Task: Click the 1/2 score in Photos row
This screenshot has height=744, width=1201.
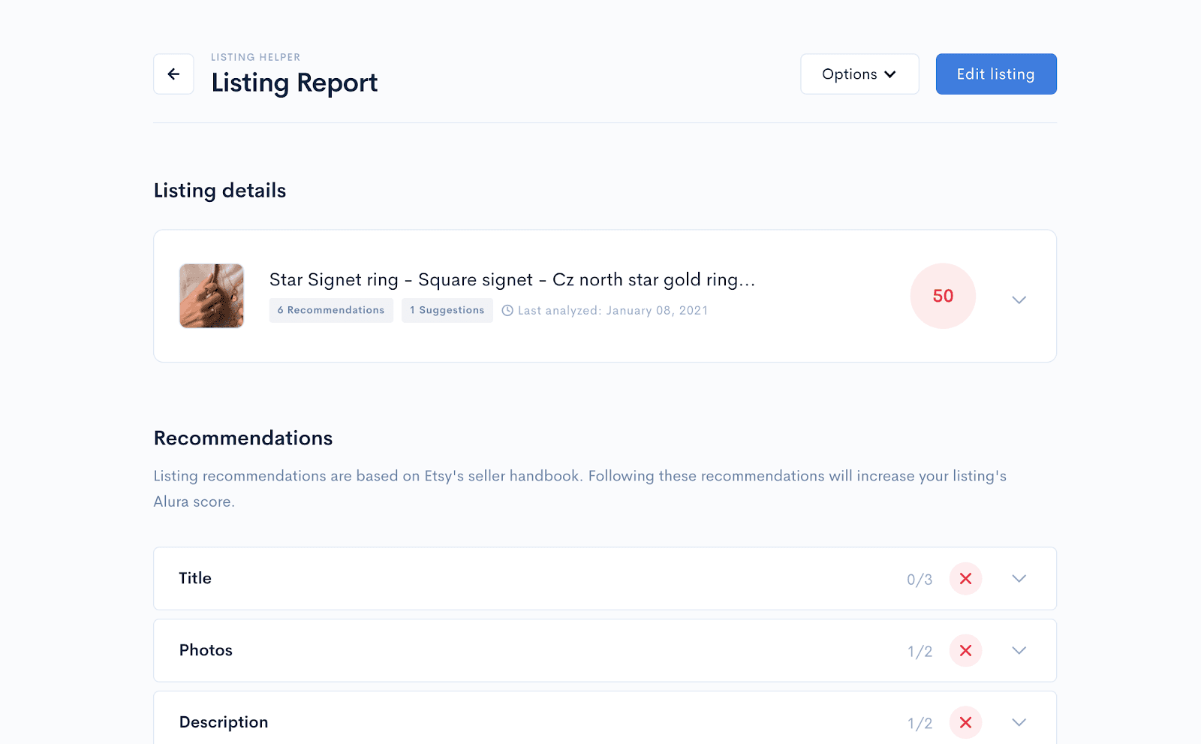Action: pyautogui.click(x=920, y=652)
